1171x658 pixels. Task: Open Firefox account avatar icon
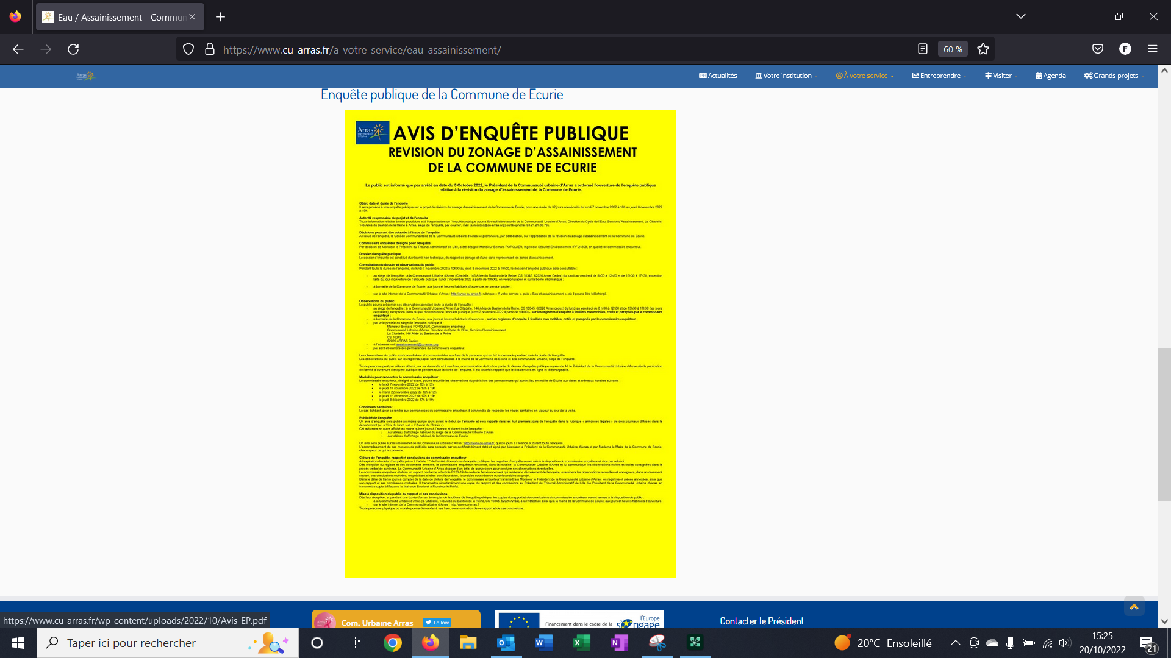point(1125,49)
